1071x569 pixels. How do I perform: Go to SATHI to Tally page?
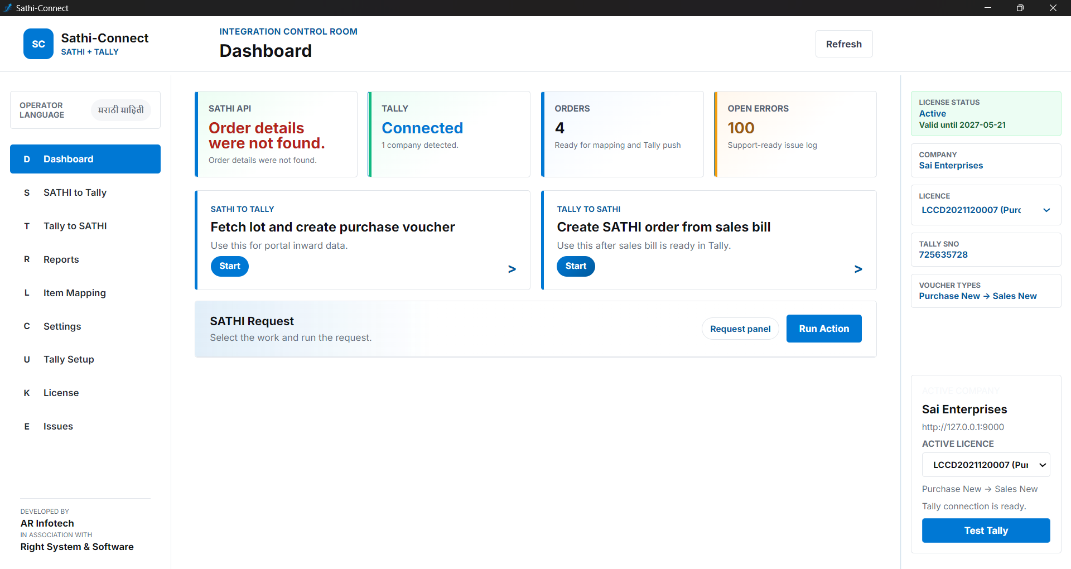pyautogui.click(x=85, y=192)
